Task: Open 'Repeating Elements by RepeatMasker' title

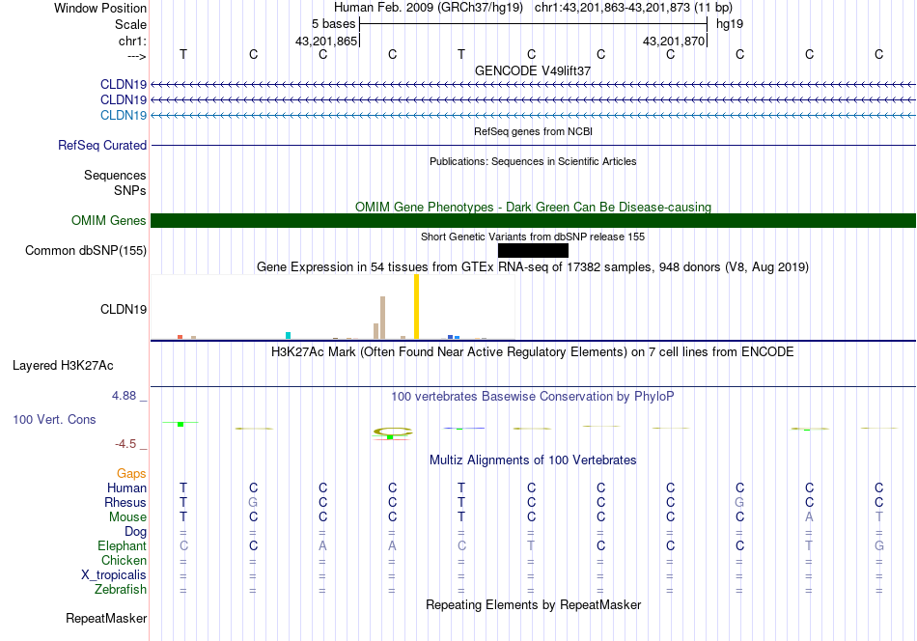Action: click(x=533, y=604)
